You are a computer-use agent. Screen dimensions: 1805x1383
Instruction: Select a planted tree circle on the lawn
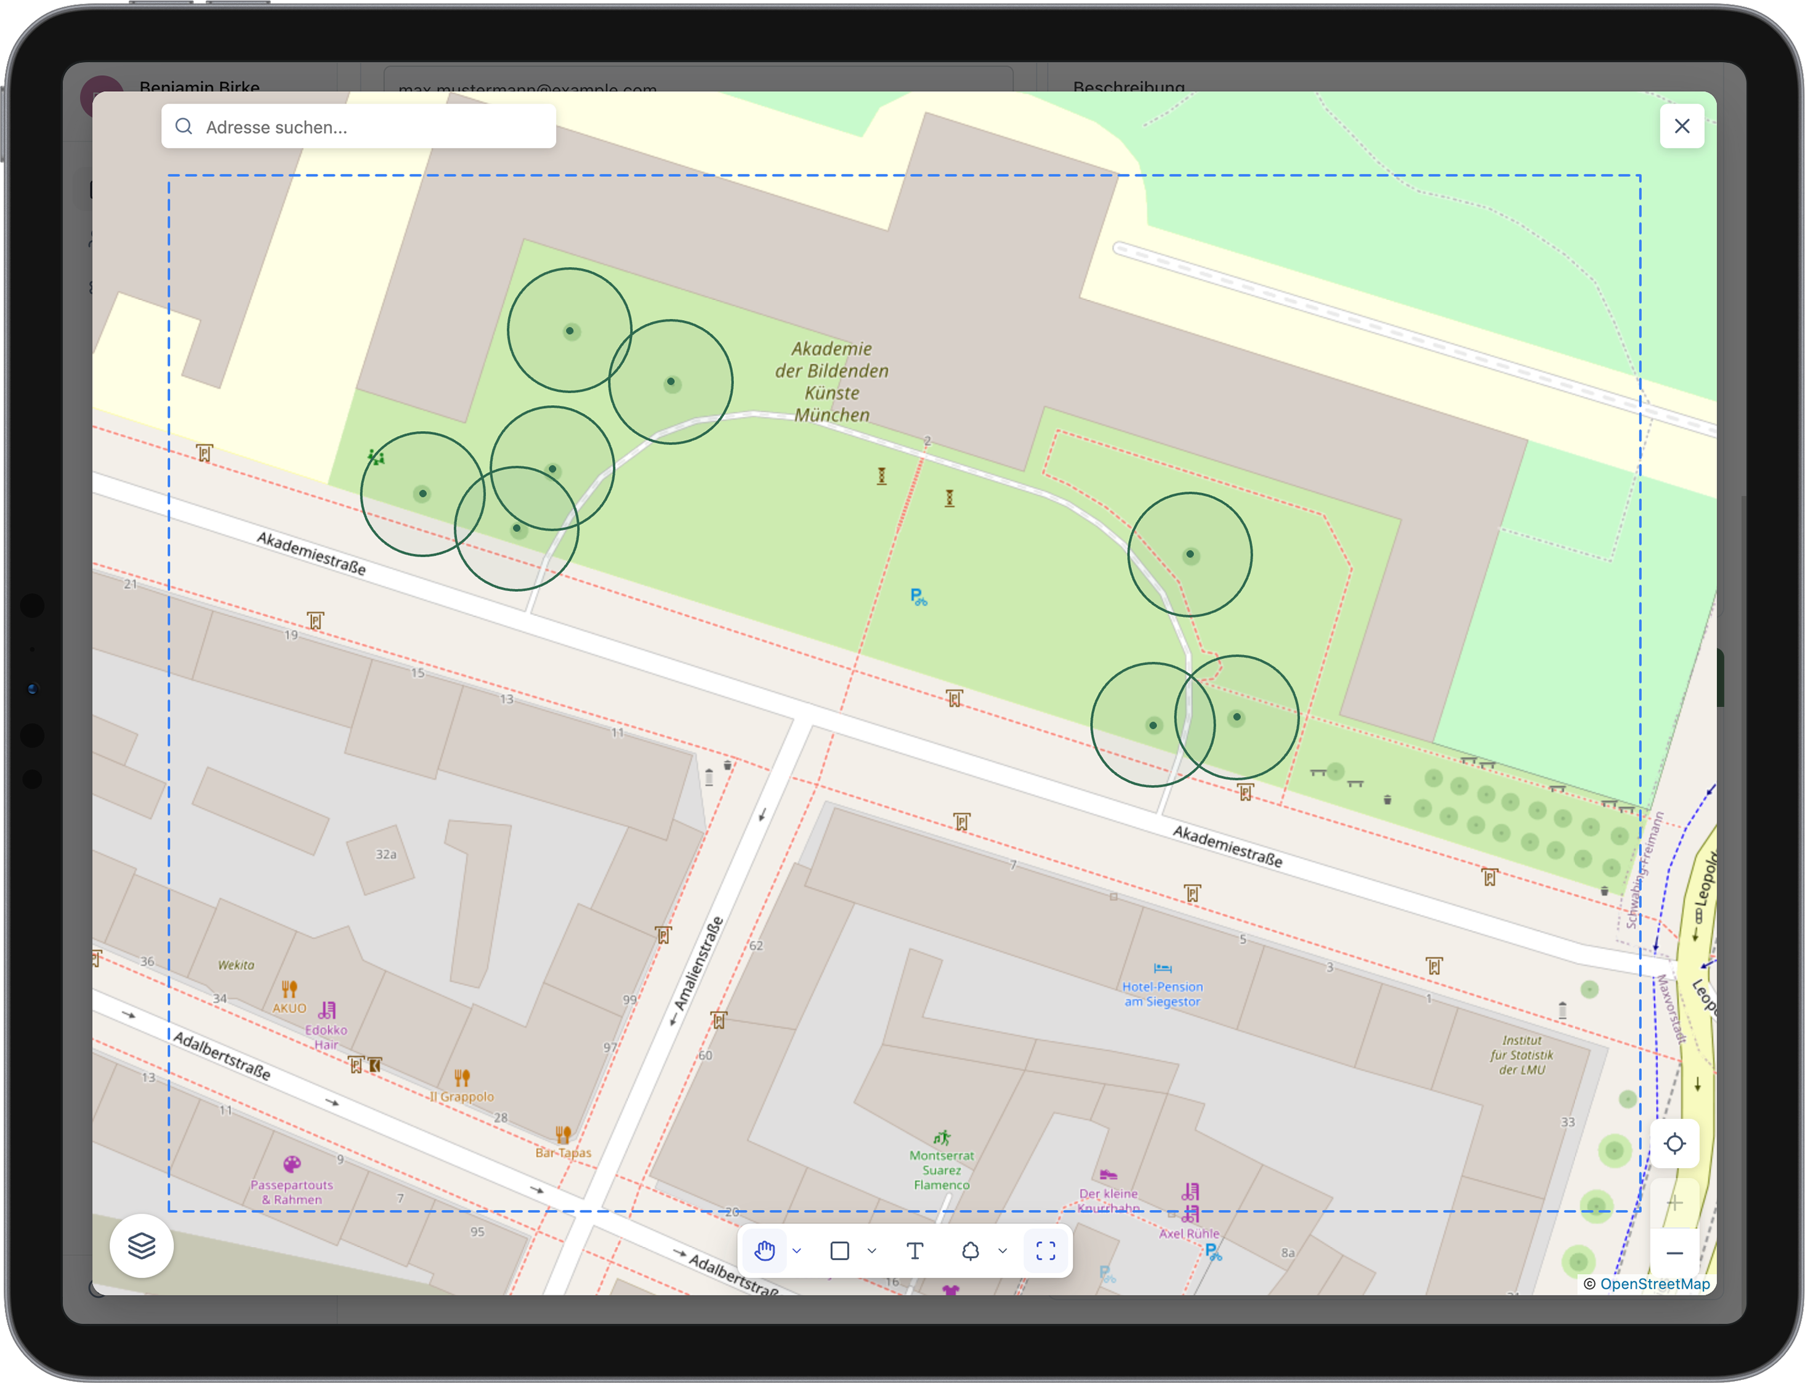[x=570, y=331]
